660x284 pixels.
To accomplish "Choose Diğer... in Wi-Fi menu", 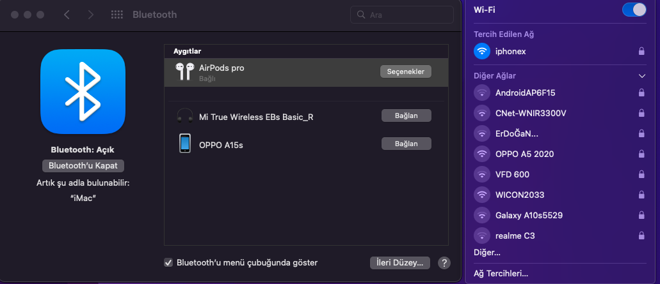I will coord(487,253).
